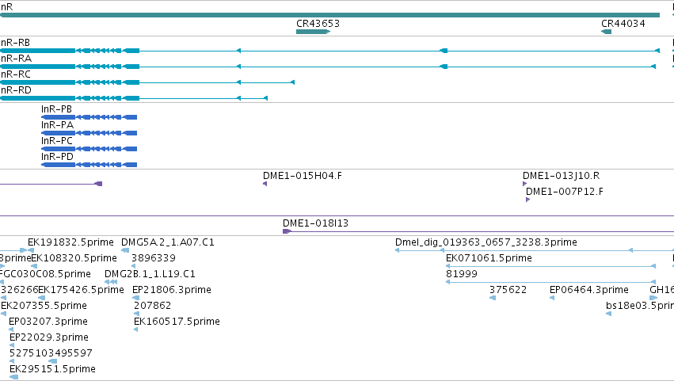Screen dimensions: 674x381
Task: Select feature 207862
Action: 136,314
